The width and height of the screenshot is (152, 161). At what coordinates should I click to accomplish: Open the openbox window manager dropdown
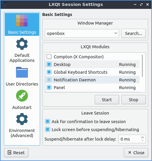(x=82, y=33)
